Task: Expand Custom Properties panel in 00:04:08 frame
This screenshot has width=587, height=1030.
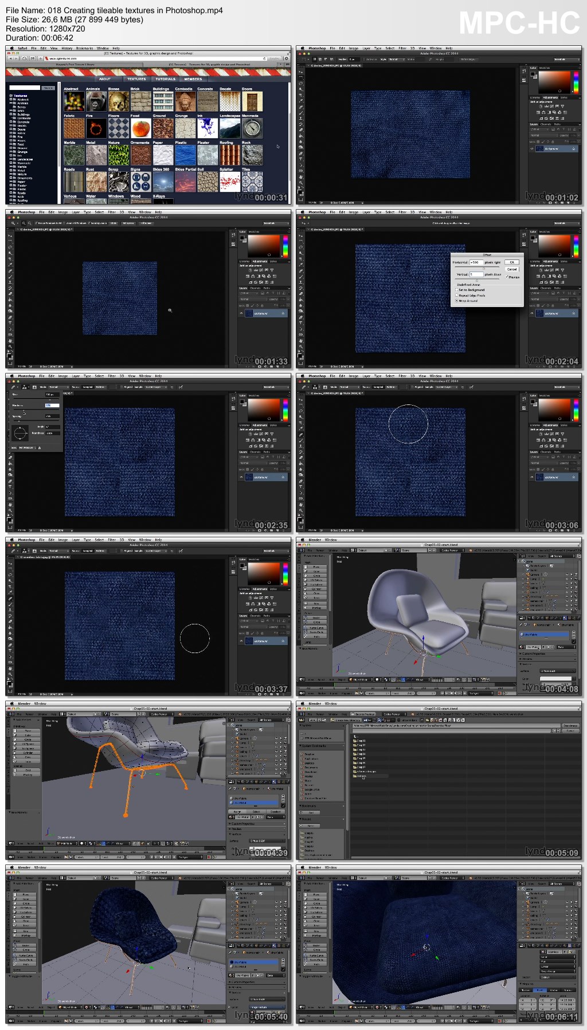Action: point(547,654)
